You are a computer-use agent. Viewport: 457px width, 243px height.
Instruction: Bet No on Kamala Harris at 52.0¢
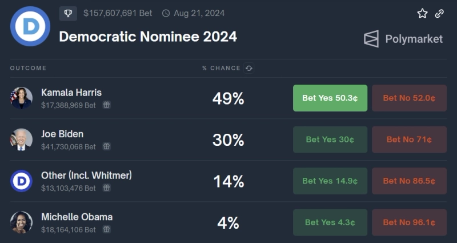tap(409, 98)
